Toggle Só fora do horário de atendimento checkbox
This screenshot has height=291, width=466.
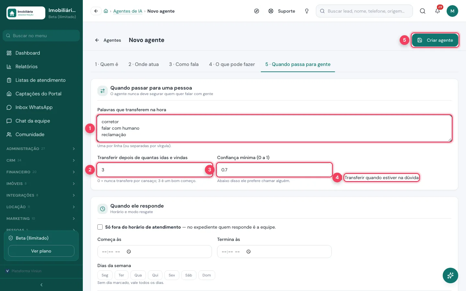100,227
